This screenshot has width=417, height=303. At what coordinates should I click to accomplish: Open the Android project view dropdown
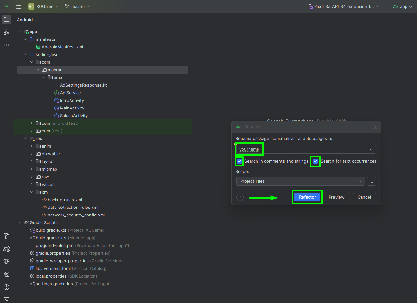coord(27,20)
